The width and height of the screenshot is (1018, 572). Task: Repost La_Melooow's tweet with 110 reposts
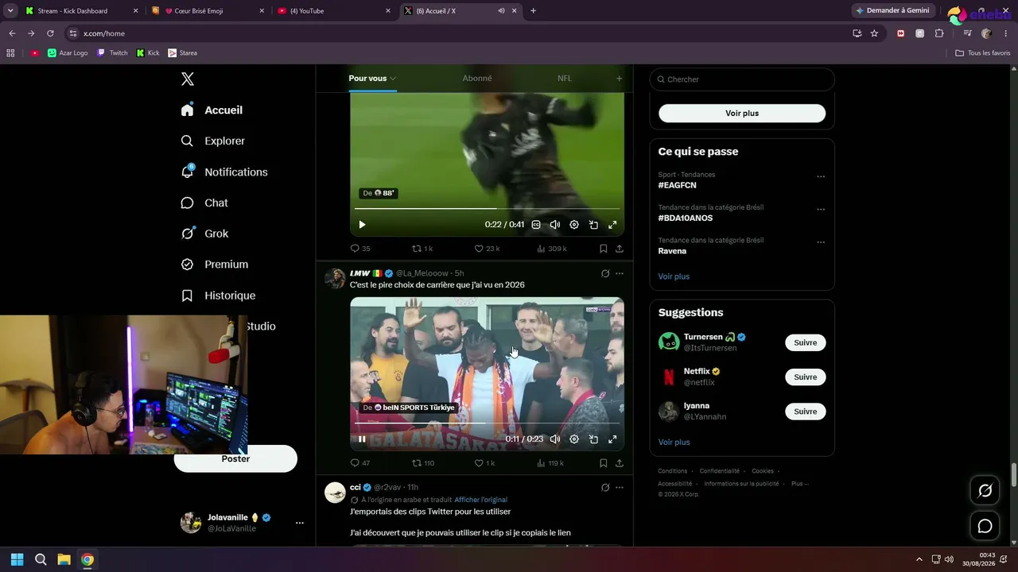tap(423, 463)
